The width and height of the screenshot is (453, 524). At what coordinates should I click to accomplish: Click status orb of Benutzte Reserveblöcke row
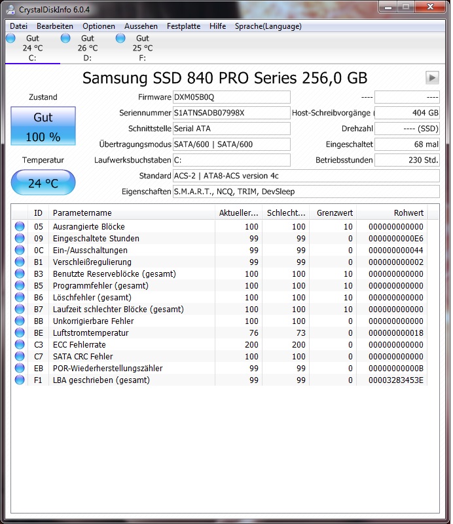(x=20, y=273)
